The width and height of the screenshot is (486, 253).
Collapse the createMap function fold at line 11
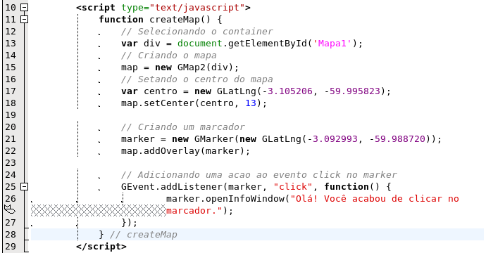click(24, 19)
